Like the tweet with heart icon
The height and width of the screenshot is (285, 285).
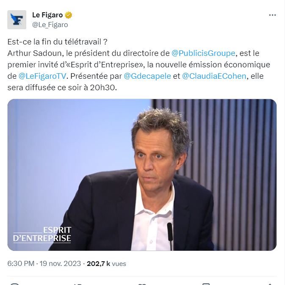[142, 284]
